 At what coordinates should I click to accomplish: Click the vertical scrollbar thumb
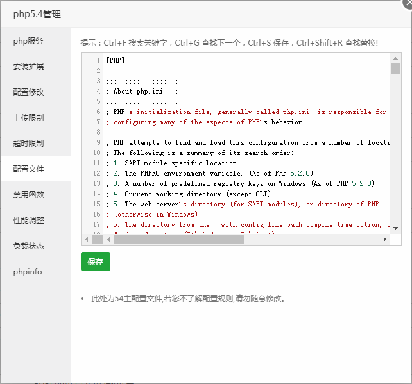[395, 69]
